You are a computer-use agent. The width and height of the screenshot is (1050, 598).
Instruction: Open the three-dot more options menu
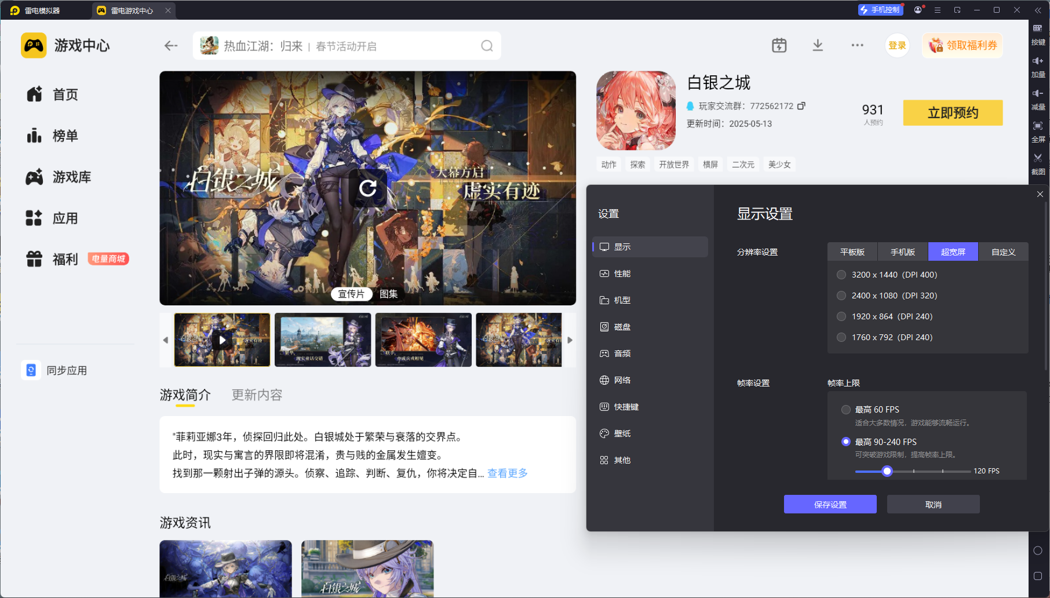[x=857, y=45]
